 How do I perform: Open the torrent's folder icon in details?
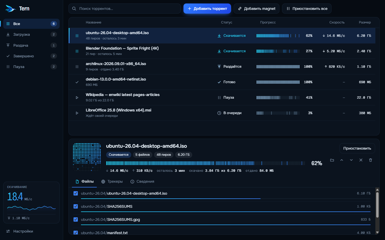point(332,160)
